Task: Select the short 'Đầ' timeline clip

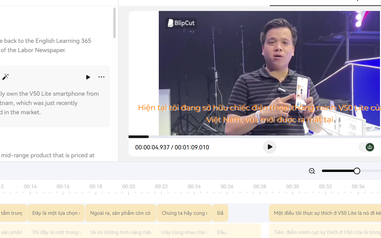Action: pos(220,213)
